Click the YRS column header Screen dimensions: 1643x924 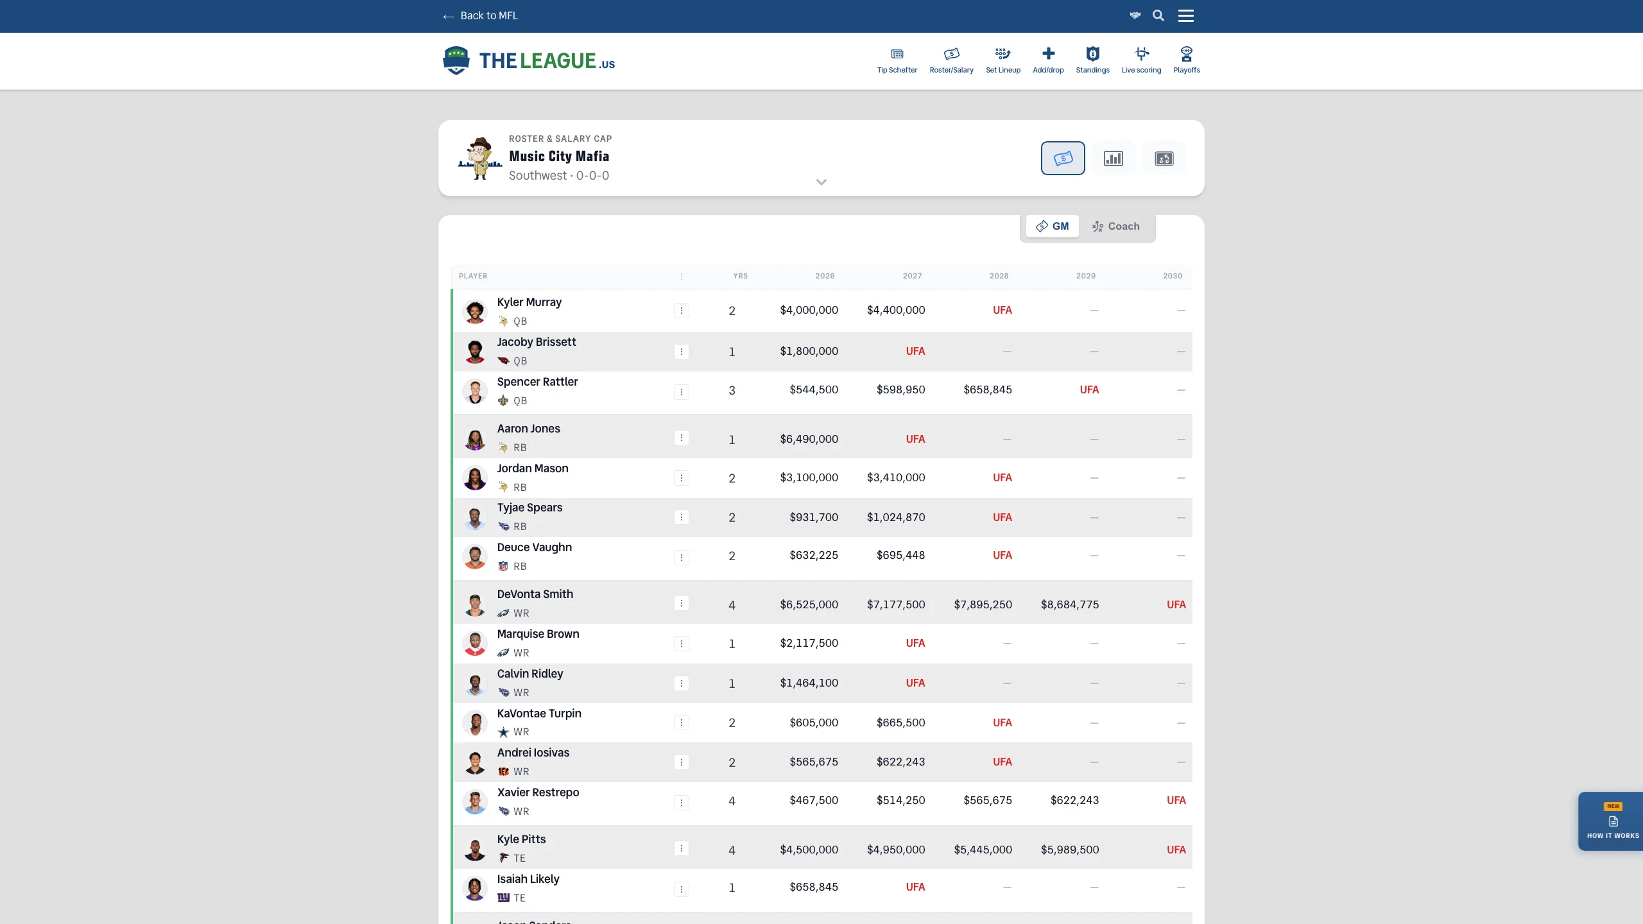[x=740, y=276]
